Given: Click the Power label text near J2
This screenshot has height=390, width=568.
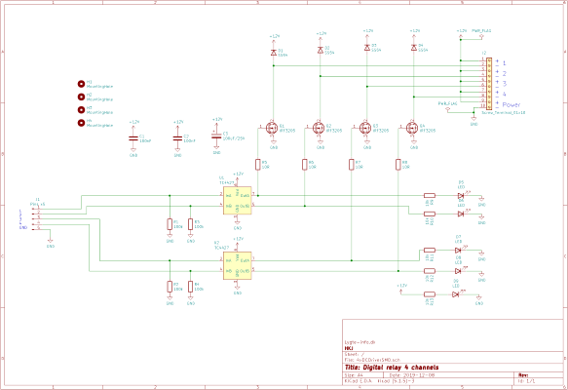Looking at the screenshot, I should point(511,104).
